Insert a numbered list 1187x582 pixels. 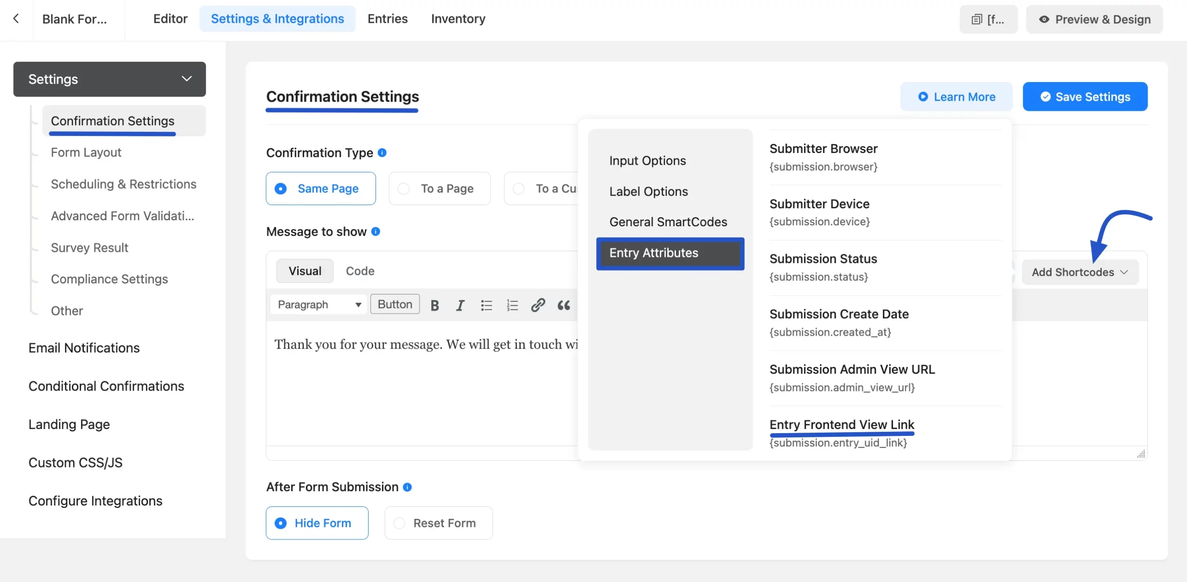point(512,305)
